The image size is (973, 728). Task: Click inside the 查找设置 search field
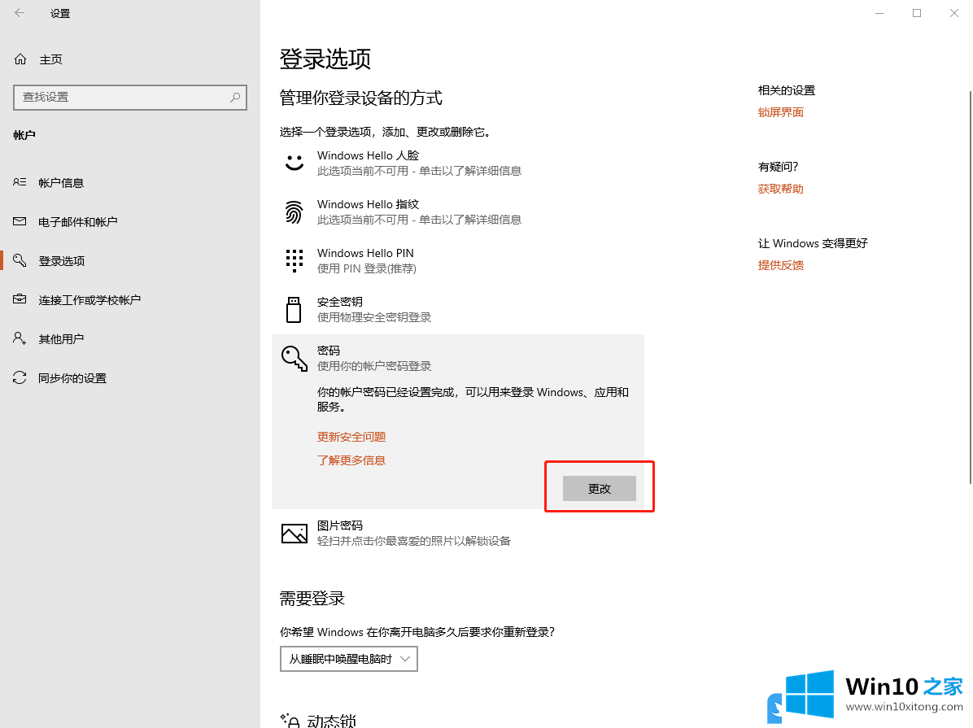[x=130, y=98]
